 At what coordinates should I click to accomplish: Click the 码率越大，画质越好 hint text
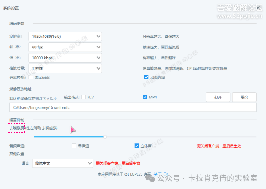click(159, 58)
